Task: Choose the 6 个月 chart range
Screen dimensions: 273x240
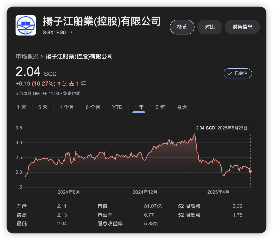Action: coord(93,107)
